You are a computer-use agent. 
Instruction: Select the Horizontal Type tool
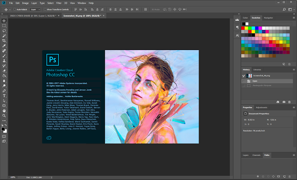click(x=4, y=96)
